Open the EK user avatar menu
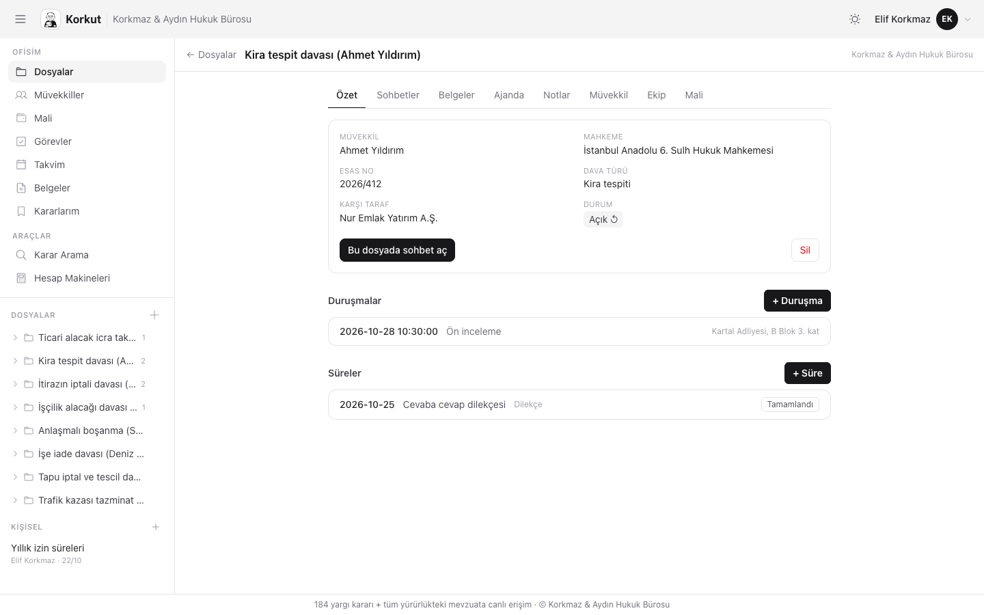984x615 pixels. coord(947,19)
